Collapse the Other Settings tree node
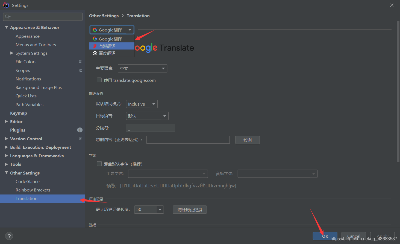Viewport: 400px width, 244px height. pos(6,173)
